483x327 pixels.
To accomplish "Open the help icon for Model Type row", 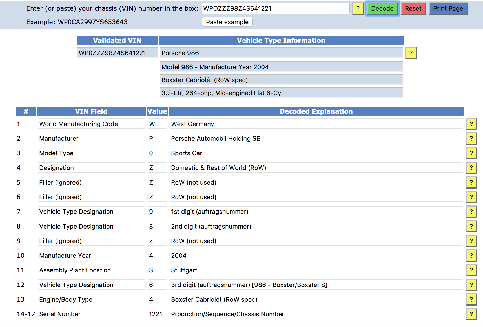I will (x=471, y=153).
